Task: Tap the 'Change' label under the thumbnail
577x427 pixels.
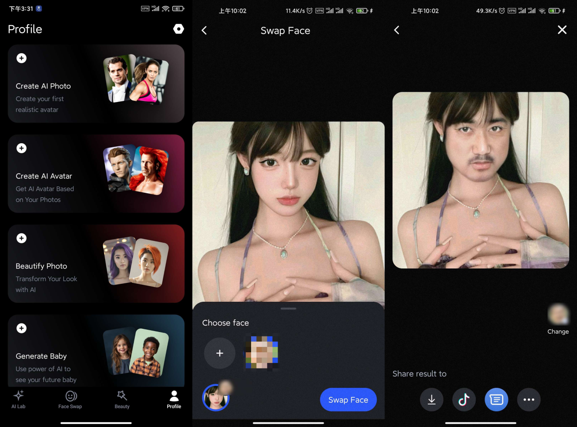Action: coord(558,332)
